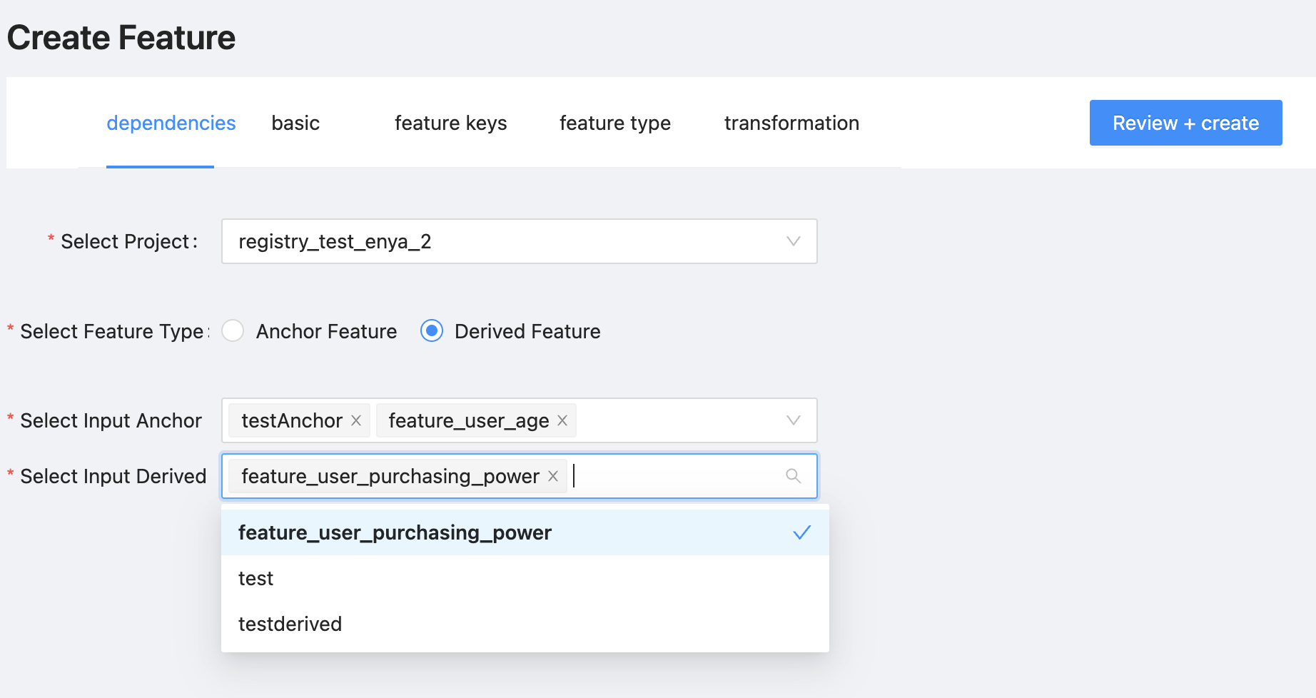Select the Derived Feature radio button
This screenshot has width=1316, height=698.
point(432,331)
